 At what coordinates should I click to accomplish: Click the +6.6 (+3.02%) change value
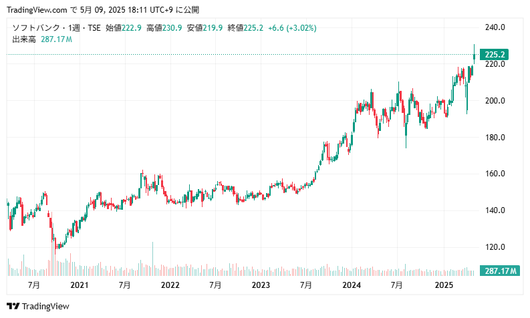292,28
